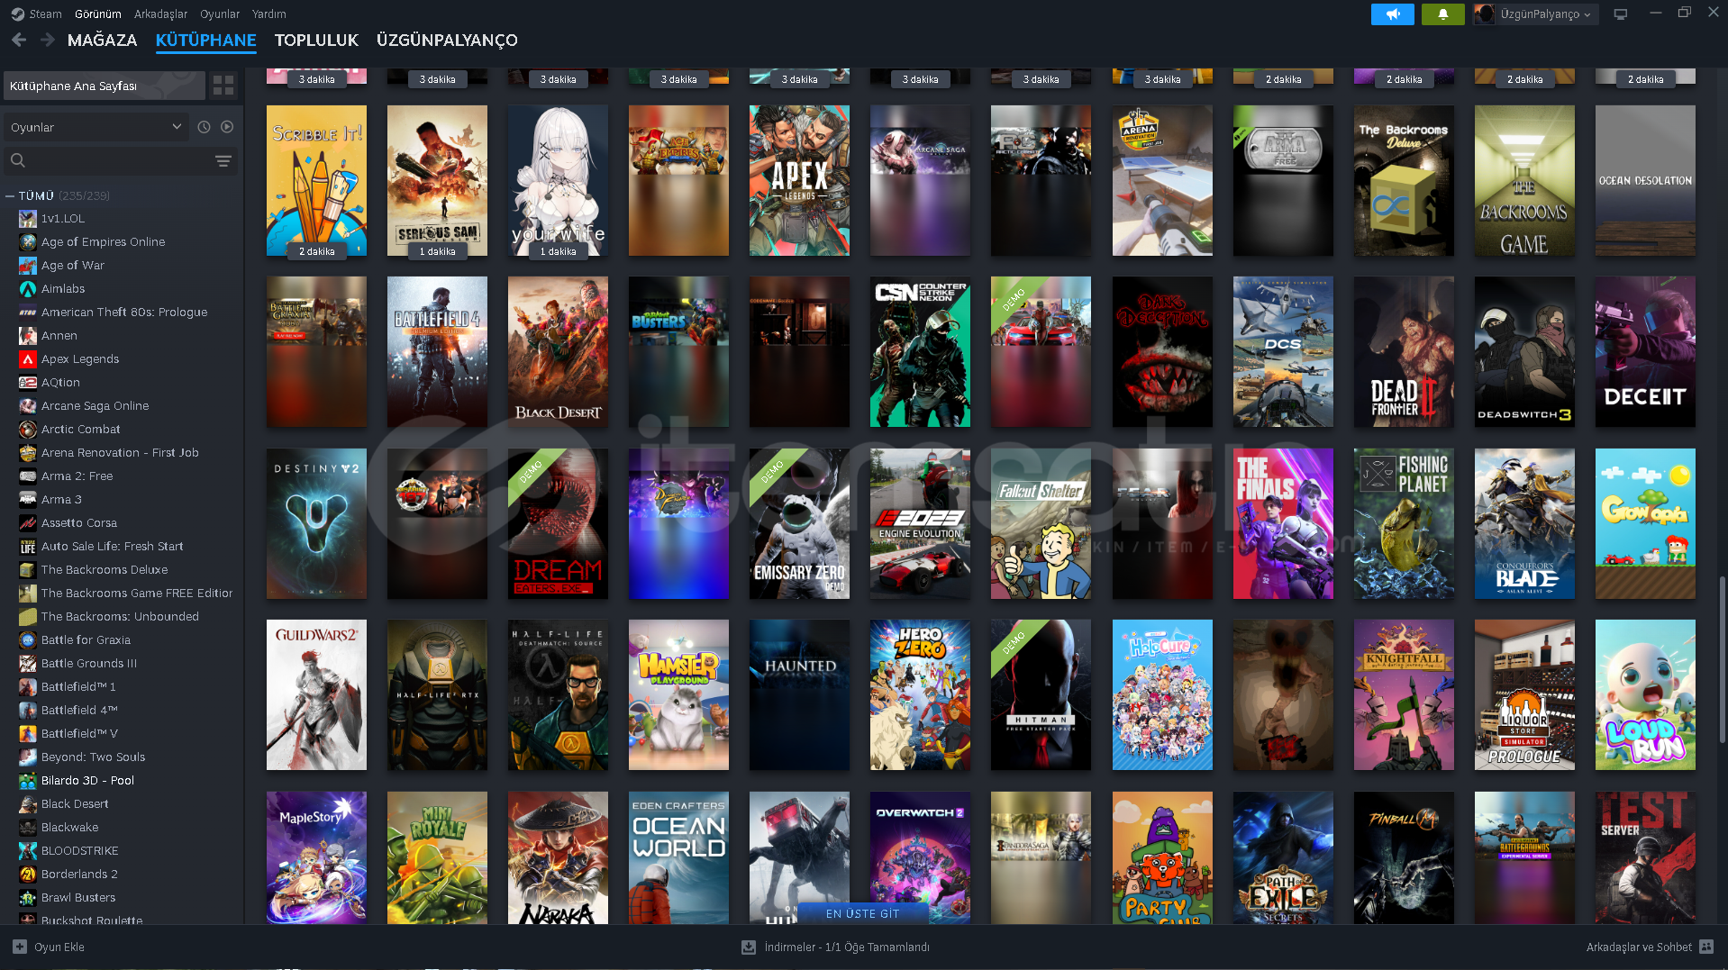The image size is (1728, 970).
Task: Open the Fallout Shelter cover thumbnail
Action: (x=1041, y=523)
